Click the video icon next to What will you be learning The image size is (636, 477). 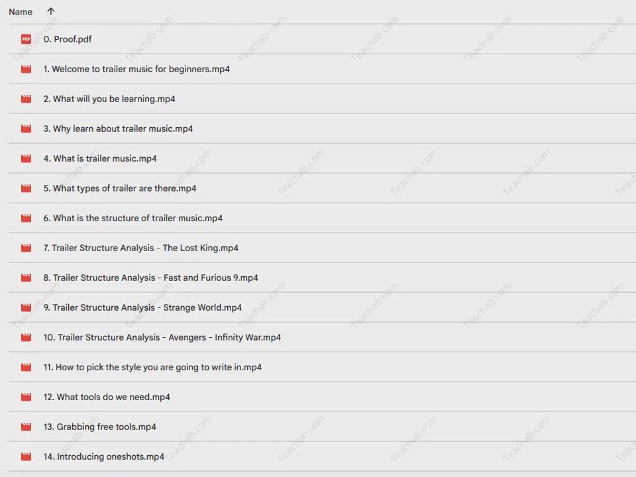pyautogui.click(x=26, y=99)
